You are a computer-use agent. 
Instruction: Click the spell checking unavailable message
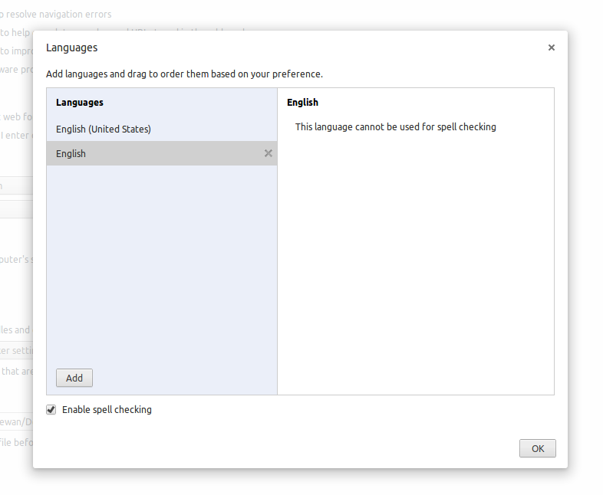tap(395, 127)
